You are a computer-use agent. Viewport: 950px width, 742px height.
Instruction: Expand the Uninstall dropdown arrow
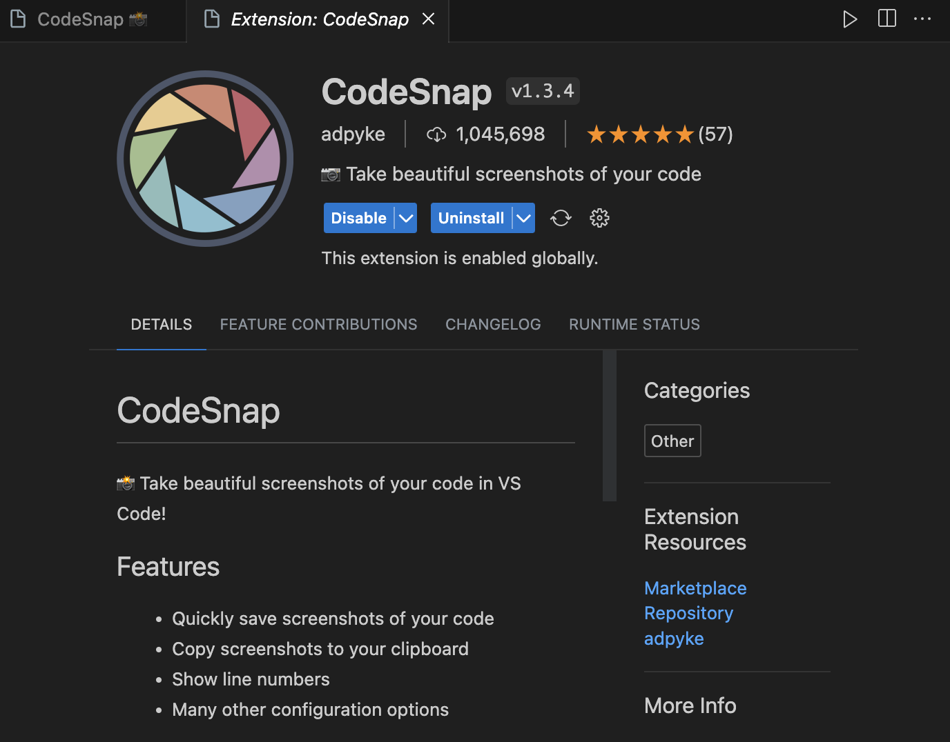524,218
